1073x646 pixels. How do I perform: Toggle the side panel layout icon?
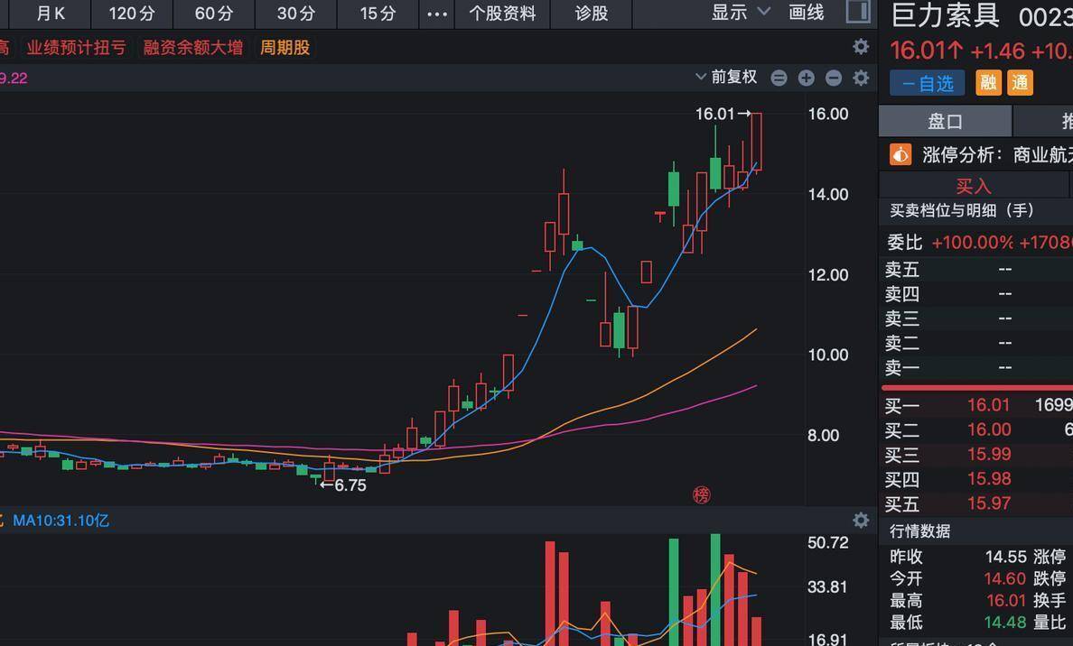(857, 12)
